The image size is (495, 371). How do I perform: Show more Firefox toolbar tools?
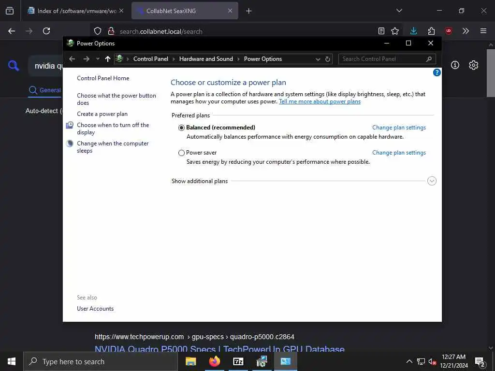pos(466,31)
